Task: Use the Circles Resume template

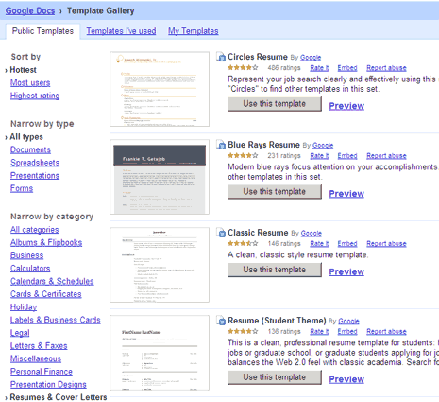Action: tap(275, 104)
